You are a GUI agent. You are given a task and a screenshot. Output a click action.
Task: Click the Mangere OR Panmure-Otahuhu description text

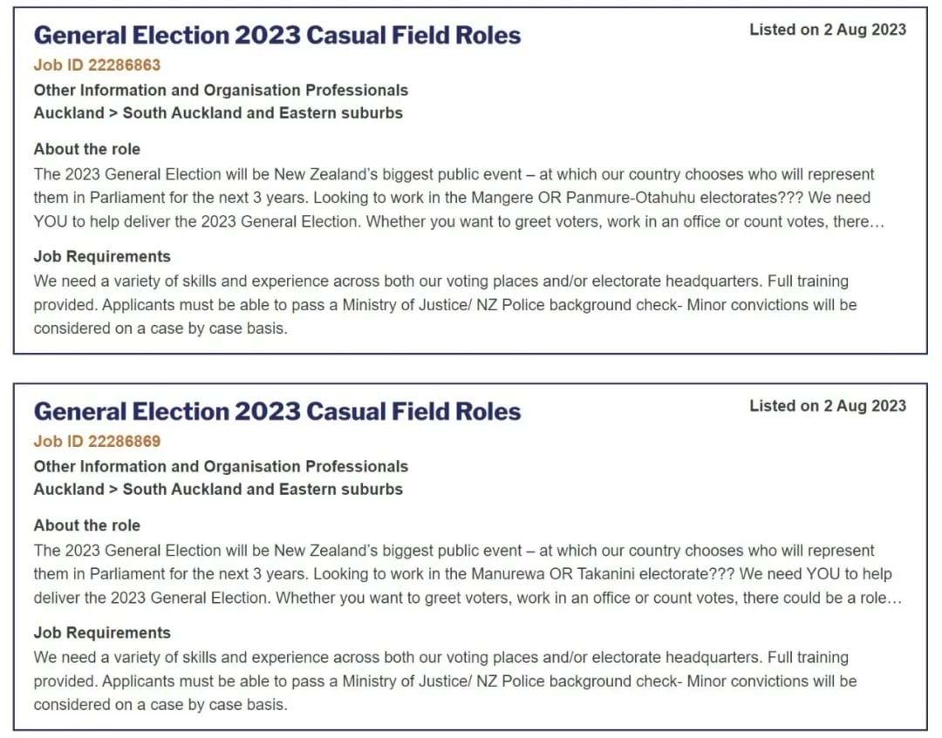pos(459,198)
